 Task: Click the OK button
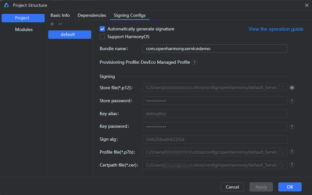pos(290,187)
